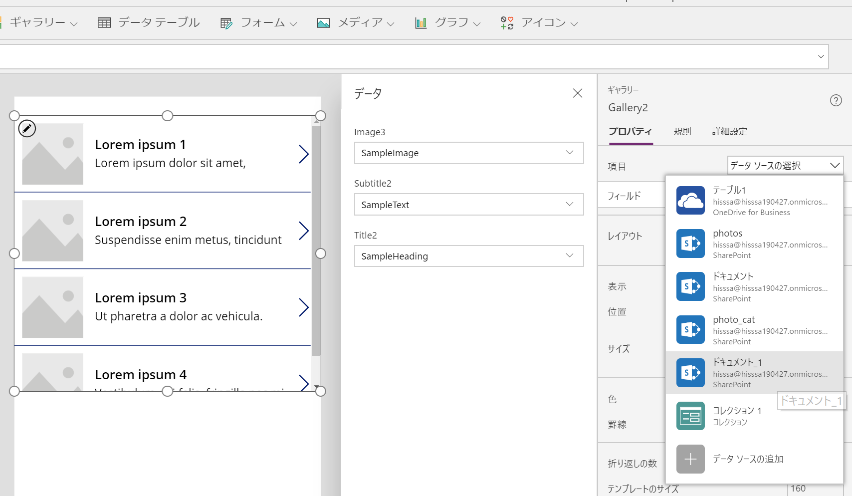Close the データ panel

(x=578, y=93)
